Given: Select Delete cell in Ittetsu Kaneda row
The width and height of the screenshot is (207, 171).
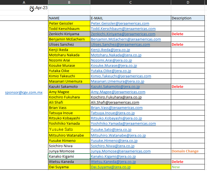Looking at the screenshot, I should pos(188,162).
